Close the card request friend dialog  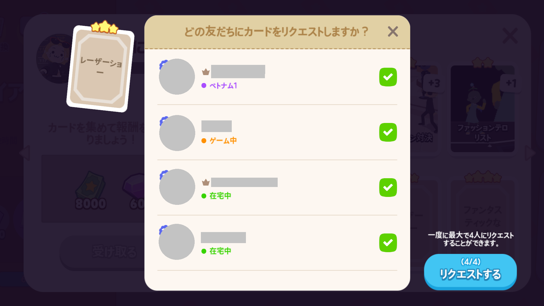tap(393, 32)
